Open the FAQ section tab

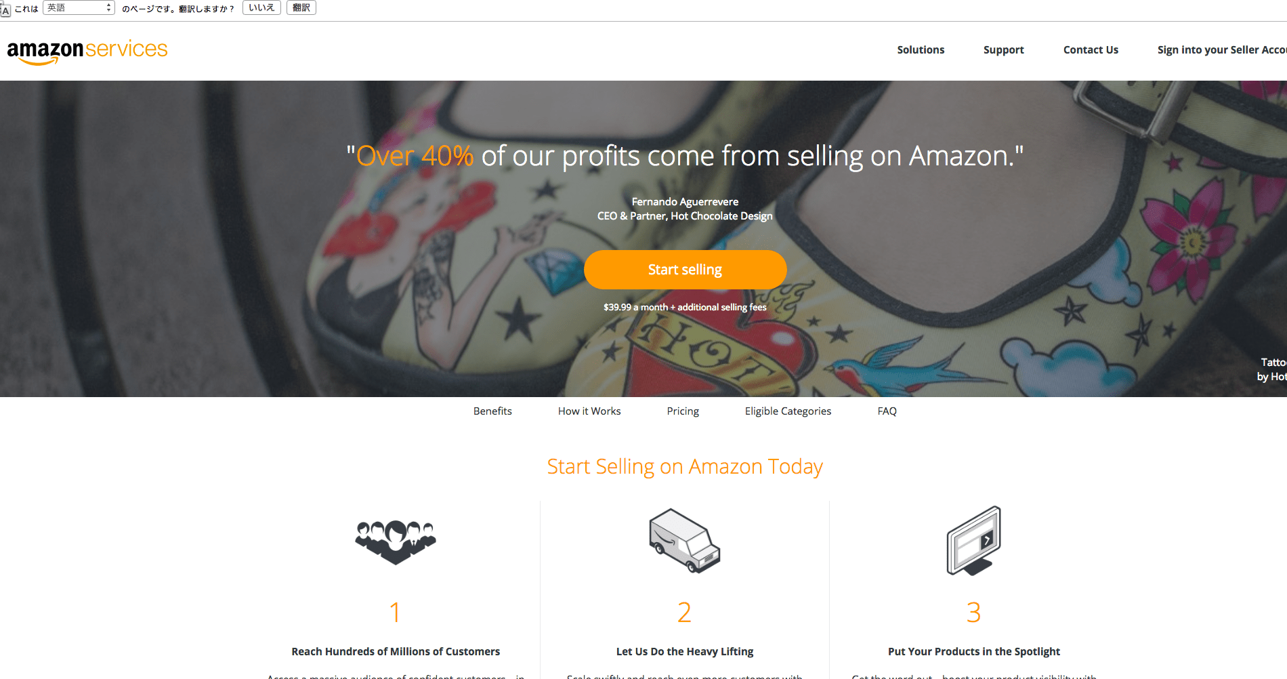887,411
